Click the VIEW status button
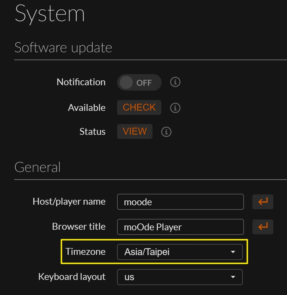The image size is (287, 295). tap(135, 131)
